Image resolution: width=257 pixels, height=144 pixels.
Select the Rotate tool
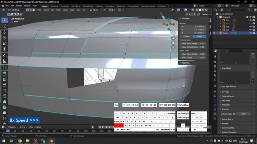pyautogui.click(x=4, y=38)
